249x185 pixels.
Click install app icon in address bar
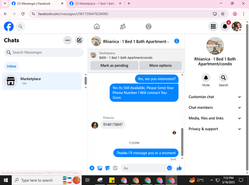pos(215,14)
